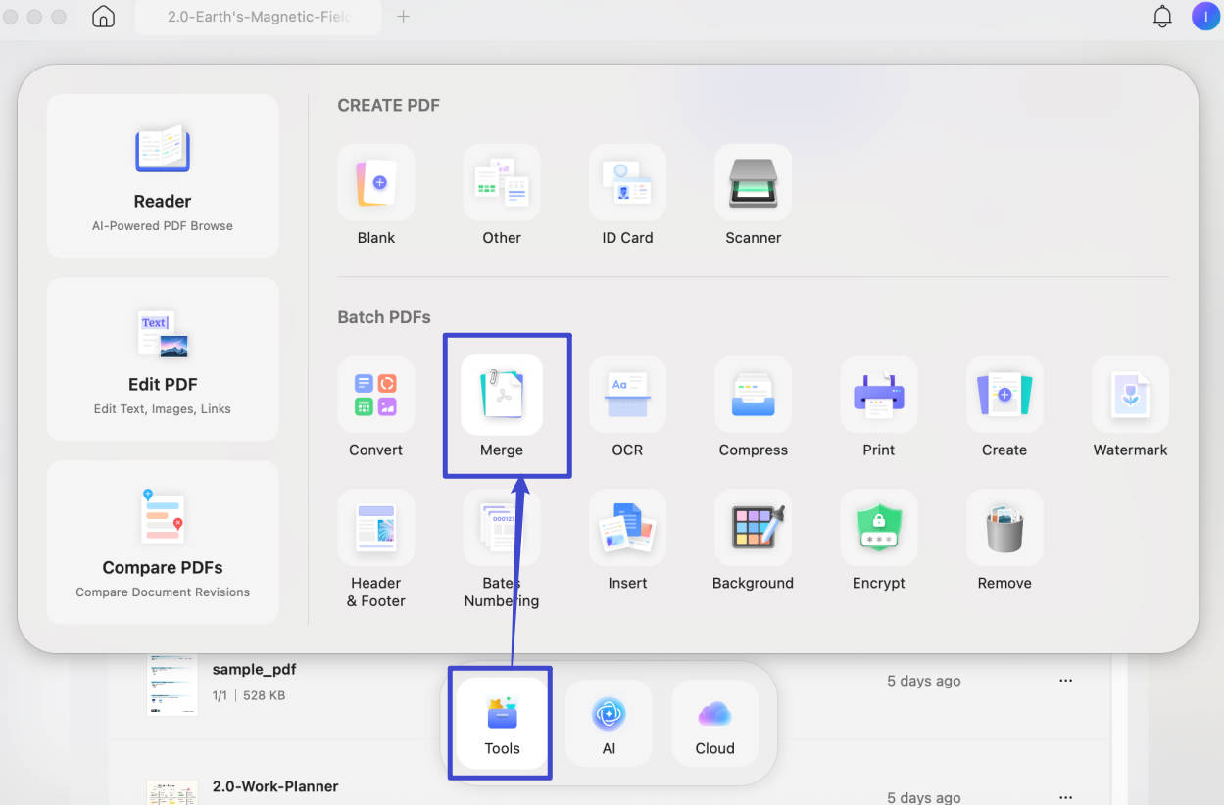Open the user profile avatar
Screen dimensions: 1224x805
click(1205, 17)
